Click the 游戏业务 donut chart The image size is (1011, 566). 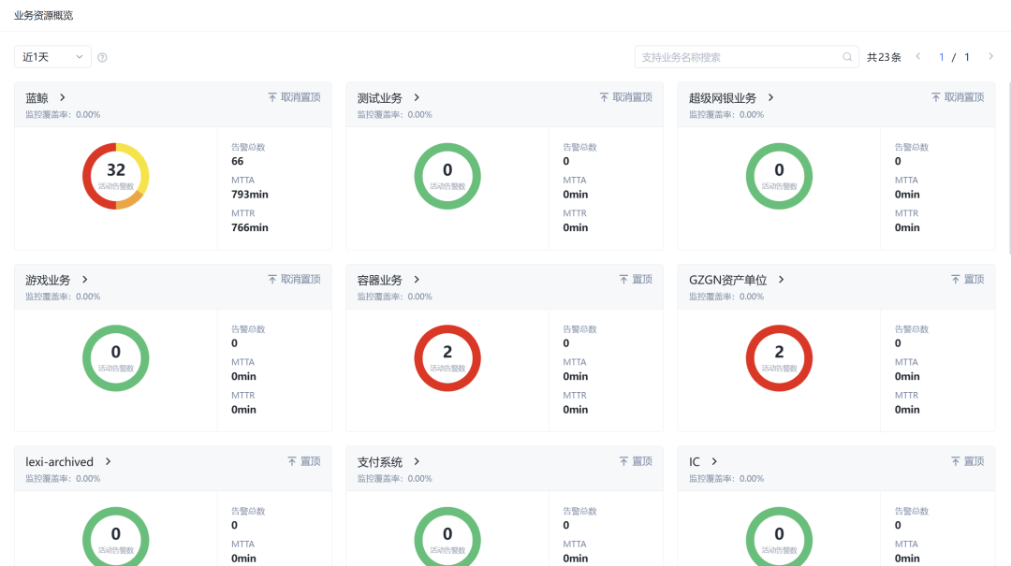116,357
